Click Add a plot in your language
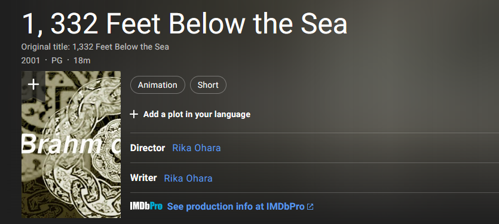This screenshot has width=499, height=224. pyautogui.click(x=197, y=115)
